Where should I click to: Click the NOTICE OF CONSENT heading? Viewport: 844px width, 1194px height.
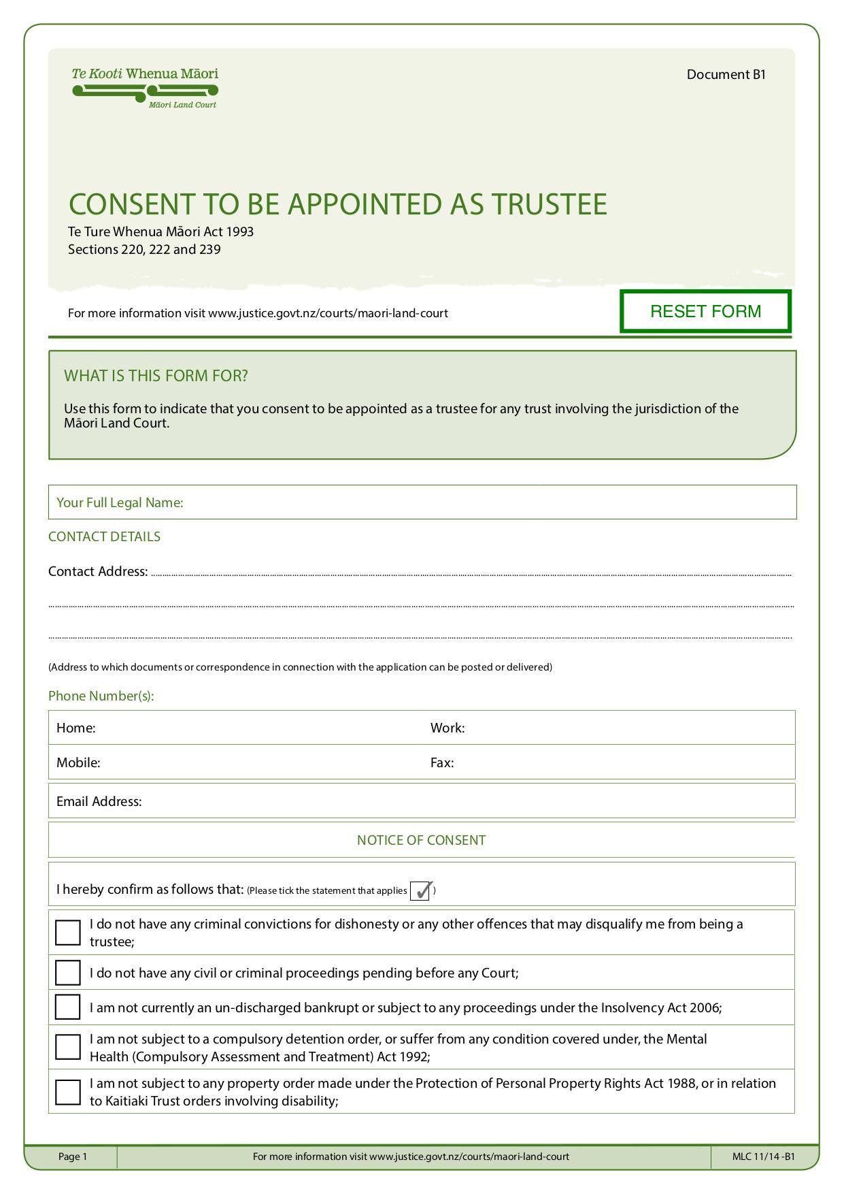click(422, 840)
